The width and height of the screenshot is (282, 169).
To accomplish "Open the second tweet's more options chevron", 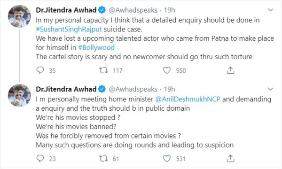I will 271,89.
